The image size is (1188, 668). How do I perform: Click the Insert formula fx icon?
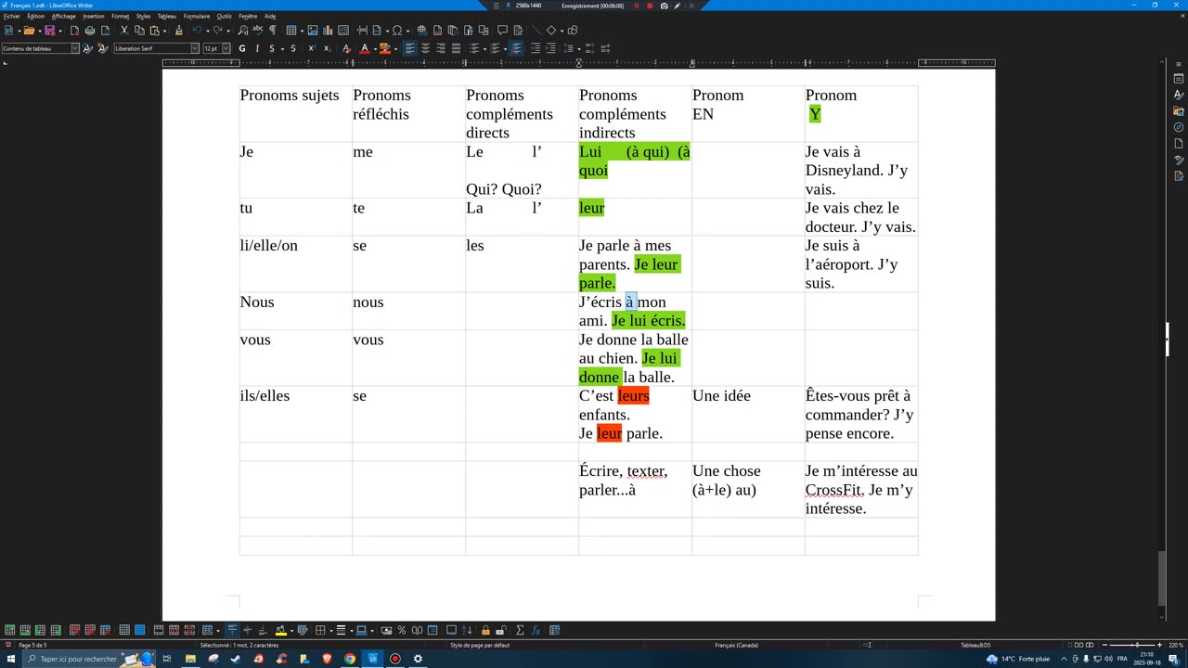pyautogui.click(x=536, y=630)
